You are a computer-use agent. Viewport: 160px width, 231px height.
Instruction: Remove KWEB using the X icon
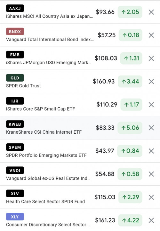(x=151, y=128)
